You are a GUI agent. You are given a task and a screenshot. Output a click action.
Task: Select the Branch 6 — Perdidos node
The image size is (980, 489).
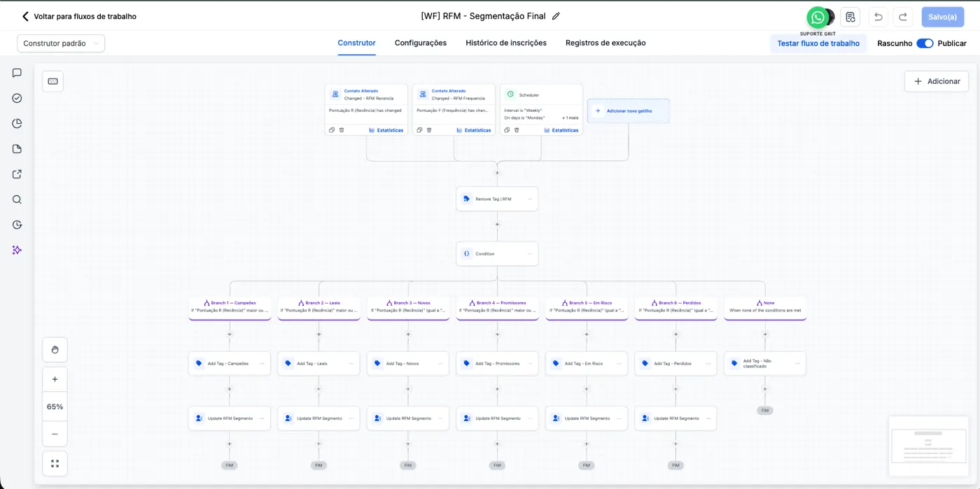tap(675, 307)
